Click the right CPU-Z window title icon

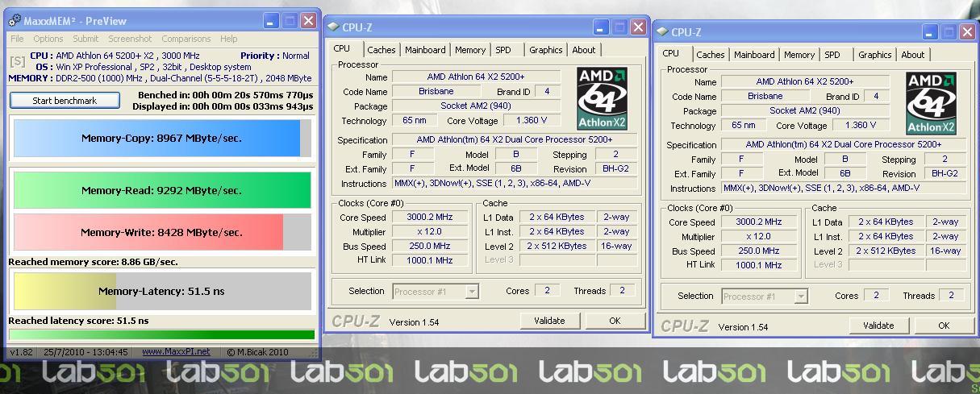click(x=662, y=32)
